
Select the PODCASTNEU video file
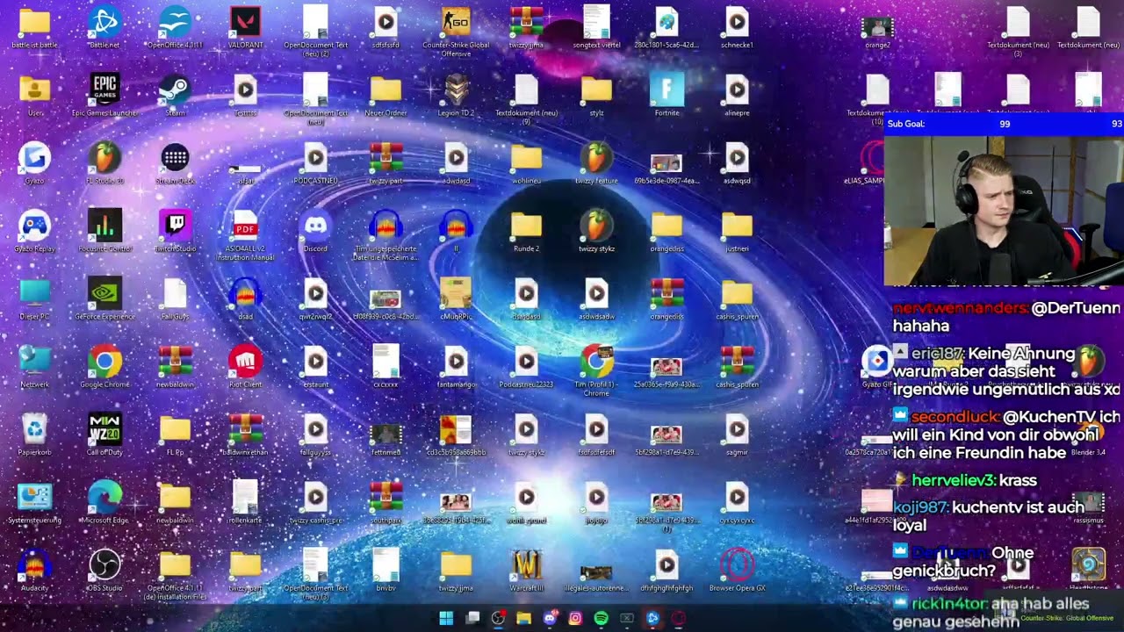click(x=315, y=163)
